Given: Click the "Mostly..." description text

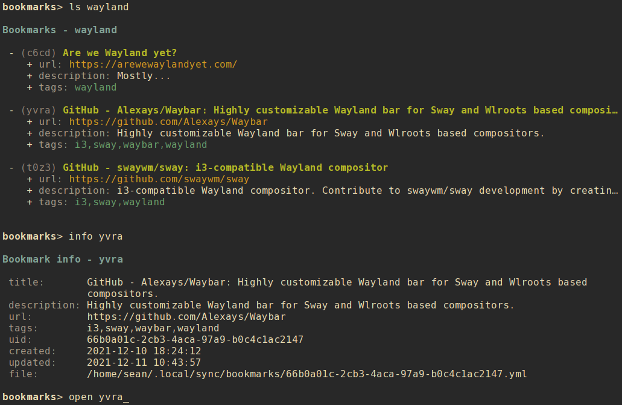Looking at the screenshot, I should click(x=144, y=76).
